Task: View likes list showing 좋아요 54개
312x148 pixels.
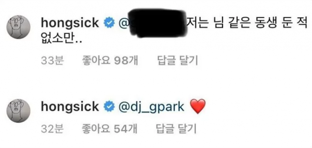Action: [110, 129]
